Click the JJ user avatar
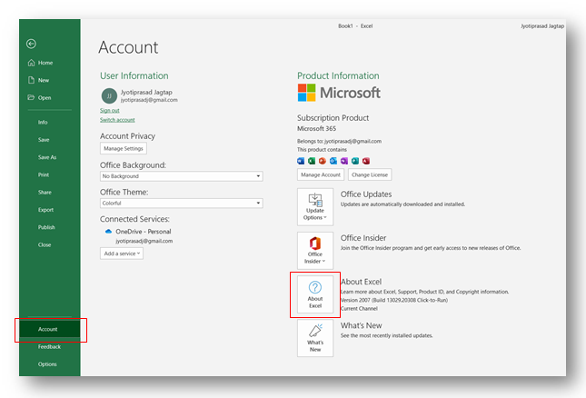Screen dimensions: 586x398 pos(109,95)
